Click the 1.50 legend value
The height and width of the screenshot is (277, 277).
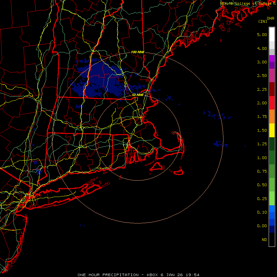(262, 130)
